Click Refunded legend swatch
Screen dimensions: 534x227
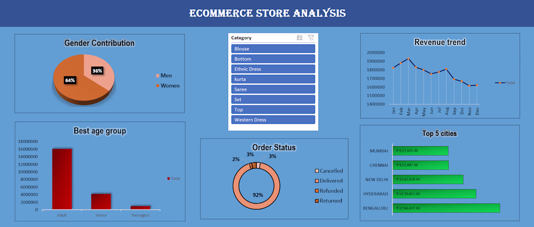tap(317, 191)
